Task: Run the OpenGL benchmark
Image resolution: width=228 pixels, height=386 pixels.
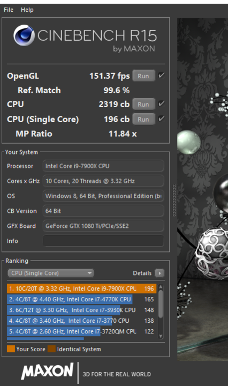Action: click(x=144, y=76)
